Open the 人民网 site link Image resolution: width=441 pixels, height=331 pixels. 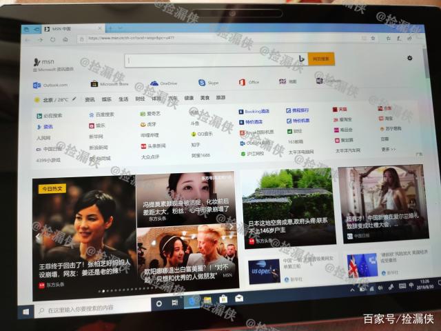[43, 138]
